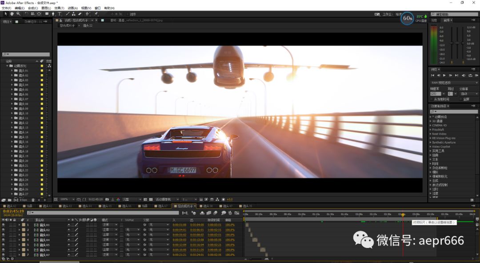This screenshot has width=480, height=263.
Task: Select the Type text tool
Action: (60, 14)
